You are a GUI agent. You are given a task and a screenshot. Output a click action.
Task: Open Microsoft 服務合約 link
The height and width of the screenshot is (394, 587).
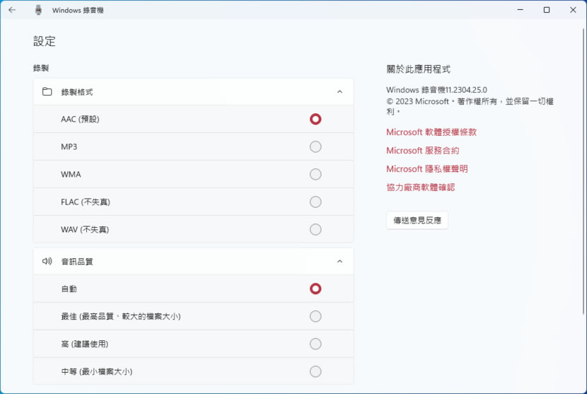tap(423, 151)
